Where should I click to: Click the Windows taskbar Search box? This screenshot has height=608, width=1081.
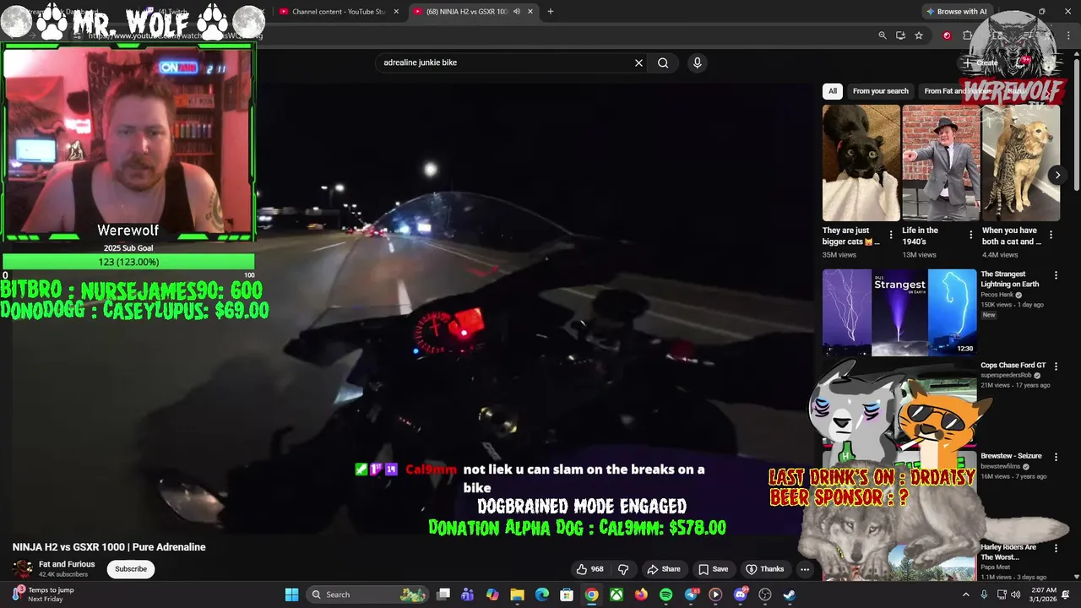pos(367,594)
